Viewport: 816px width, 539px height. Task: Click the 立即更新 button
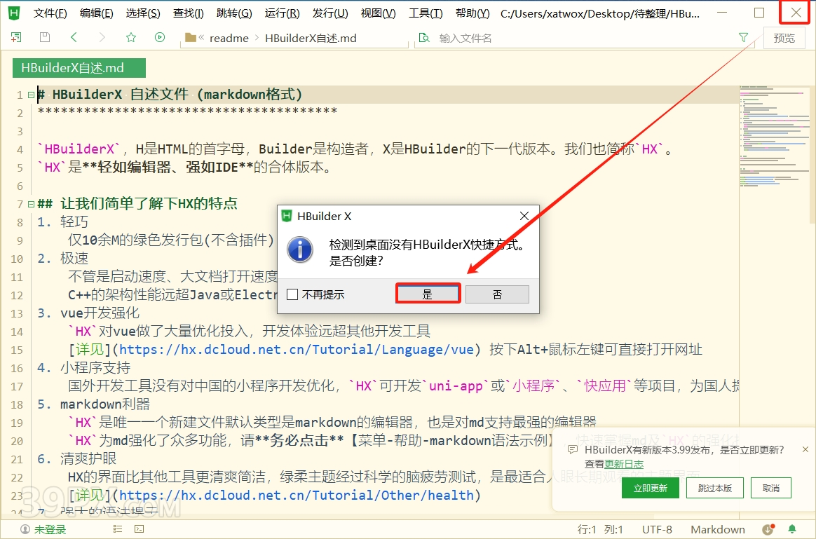point(650,488)
